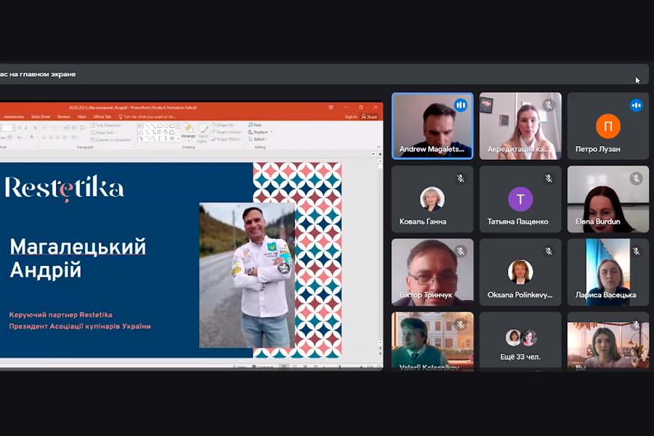
Task: Click the Share button in PowerPoint
Action: coord(369,117)
